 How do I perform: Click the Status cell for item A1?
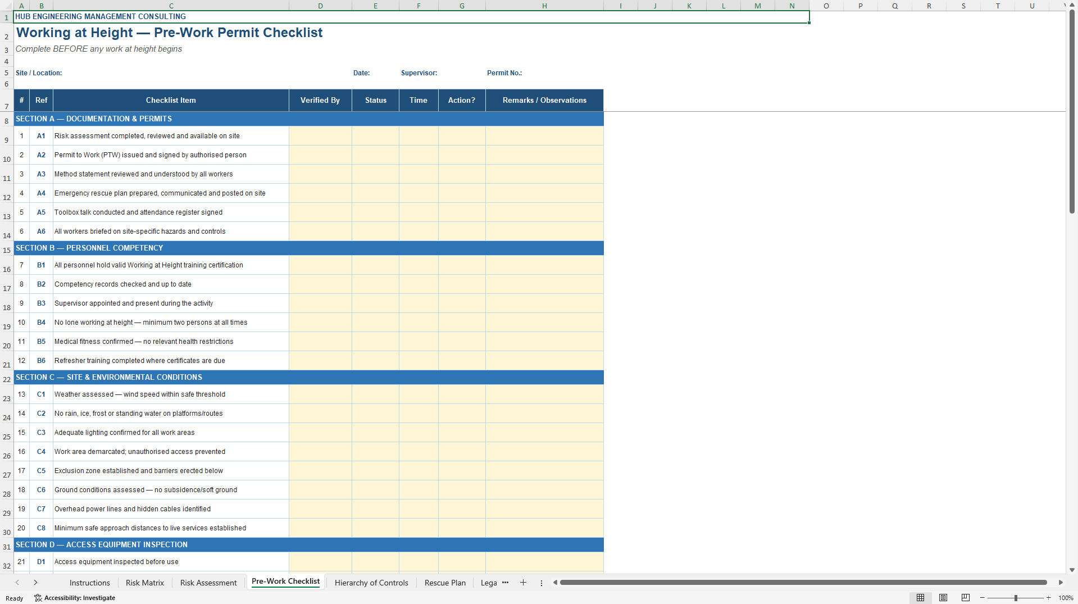[x=376, y=136]
